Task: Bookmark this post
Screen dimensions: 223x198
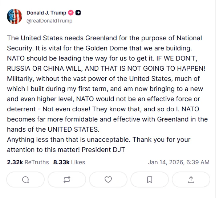Action: [149, 180]
